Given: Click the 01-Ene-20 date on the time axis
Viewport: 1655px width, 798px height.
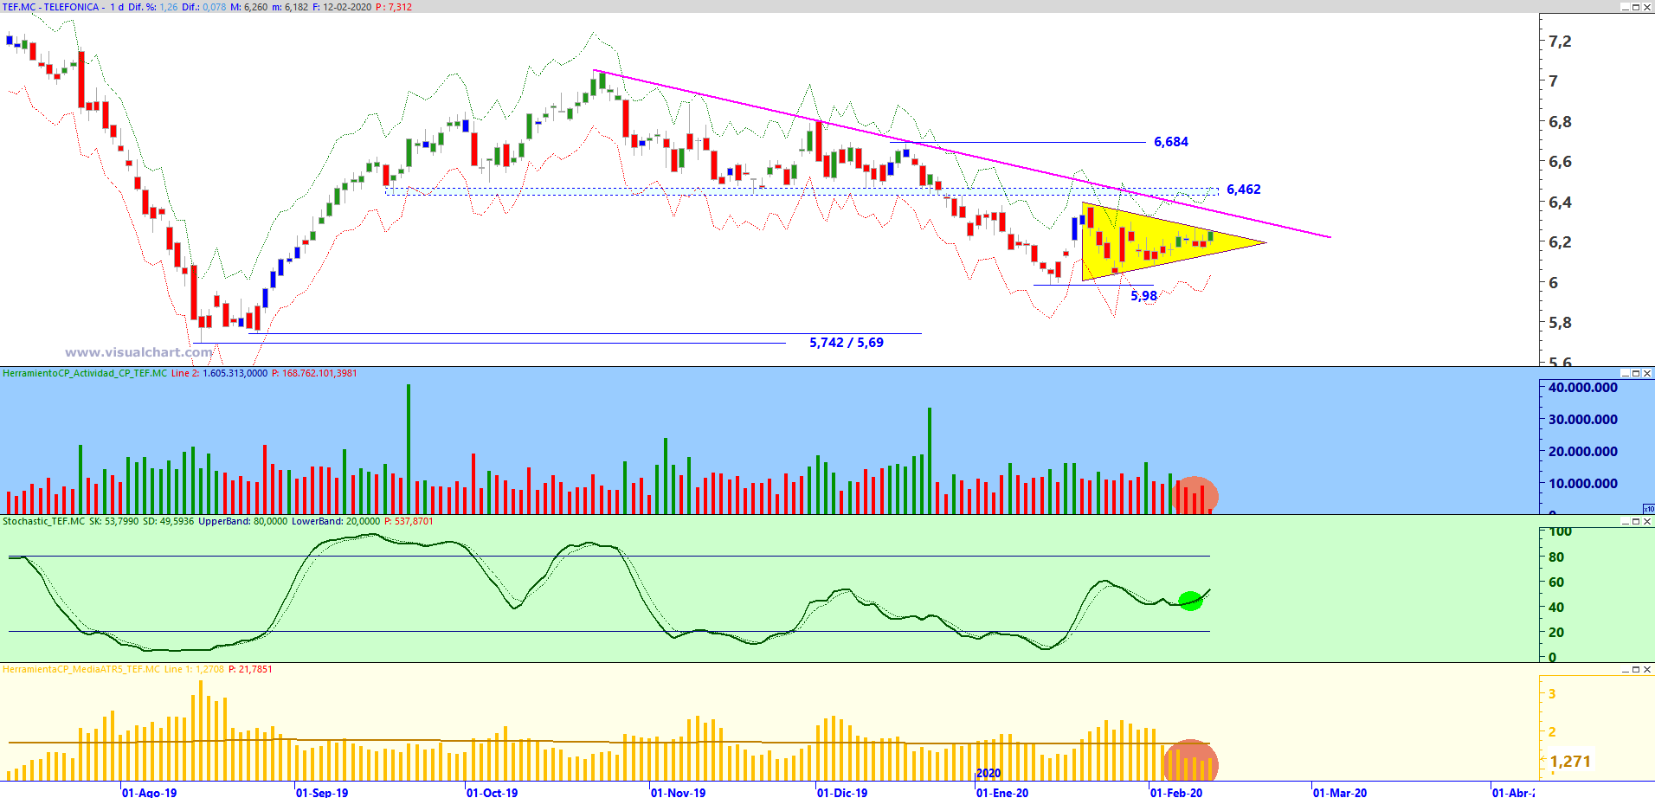Looking at the screenshot, I should coord(1002,792).
